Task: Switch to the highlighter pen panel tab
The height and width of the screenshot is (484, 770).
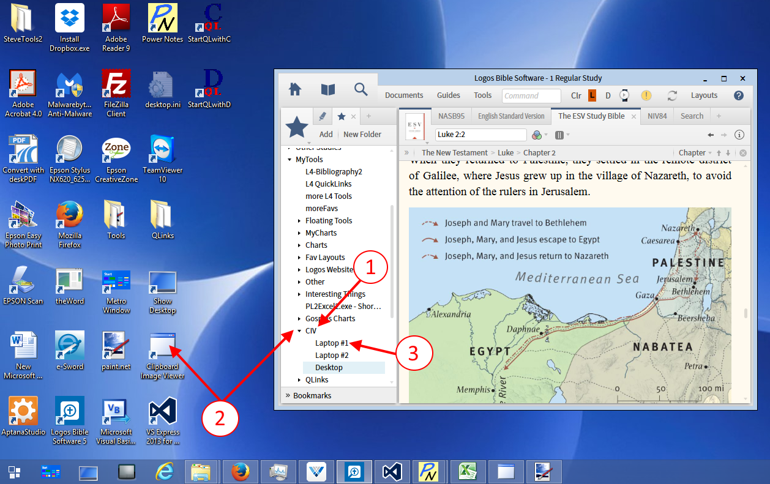Action: click(323, 116)
